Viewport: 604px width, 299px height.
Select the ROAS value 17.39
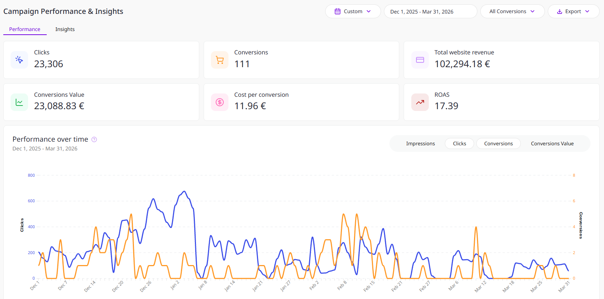(446, 106)
